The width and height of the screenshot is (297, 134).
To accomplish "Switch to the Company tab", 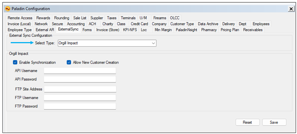I will tap(159, 24).
